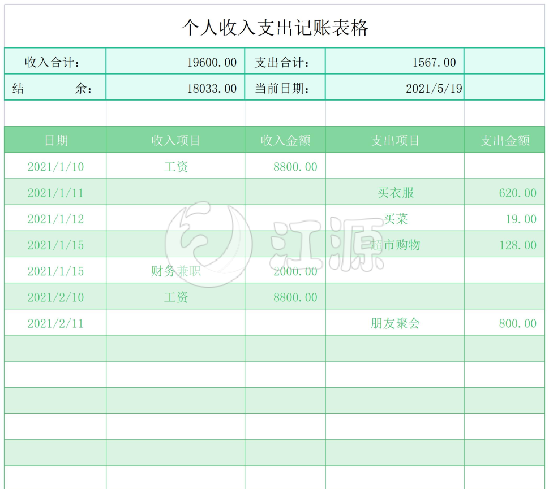Select the date cell 2021/1/12
Image resolution: width=549 pixels, height=489 pixels.
pyautogui.click(x=55, y=218)
